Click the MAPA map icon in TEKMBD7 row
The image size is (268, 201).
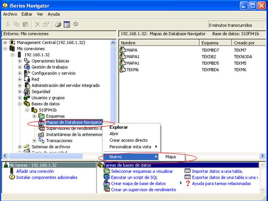pyautogui.click(x=122, y=50)
